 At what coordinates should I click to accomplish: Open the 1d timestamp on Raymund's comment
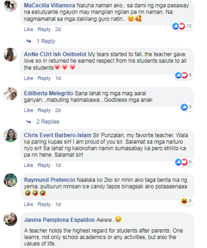[x=58, y=204]
